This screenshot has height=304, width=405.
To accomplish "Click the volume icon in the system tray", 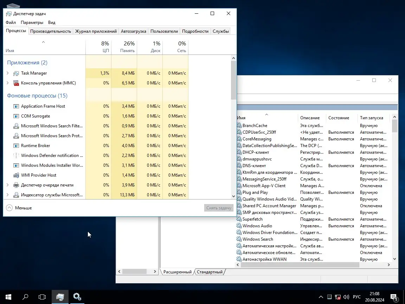I will pos(346,297).
